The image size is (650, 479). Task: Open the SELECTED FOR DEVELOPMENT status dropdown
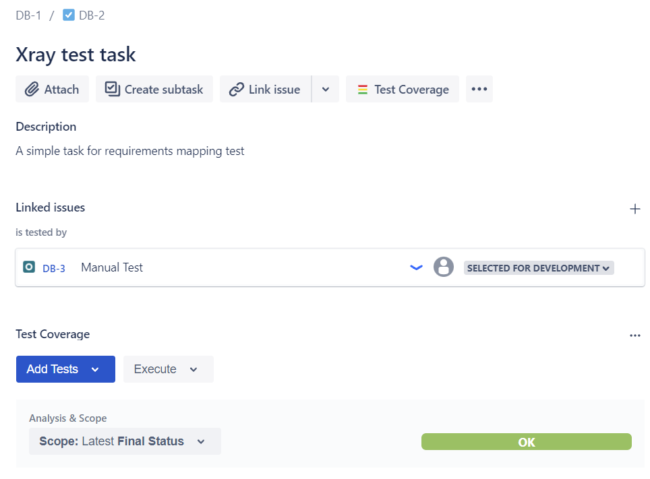[537, 267]
